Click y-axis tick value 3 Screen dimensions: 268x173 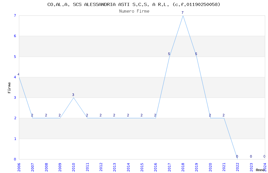(x=15, y=98)
